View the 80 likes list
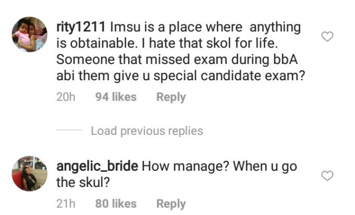 pos(116,204)
